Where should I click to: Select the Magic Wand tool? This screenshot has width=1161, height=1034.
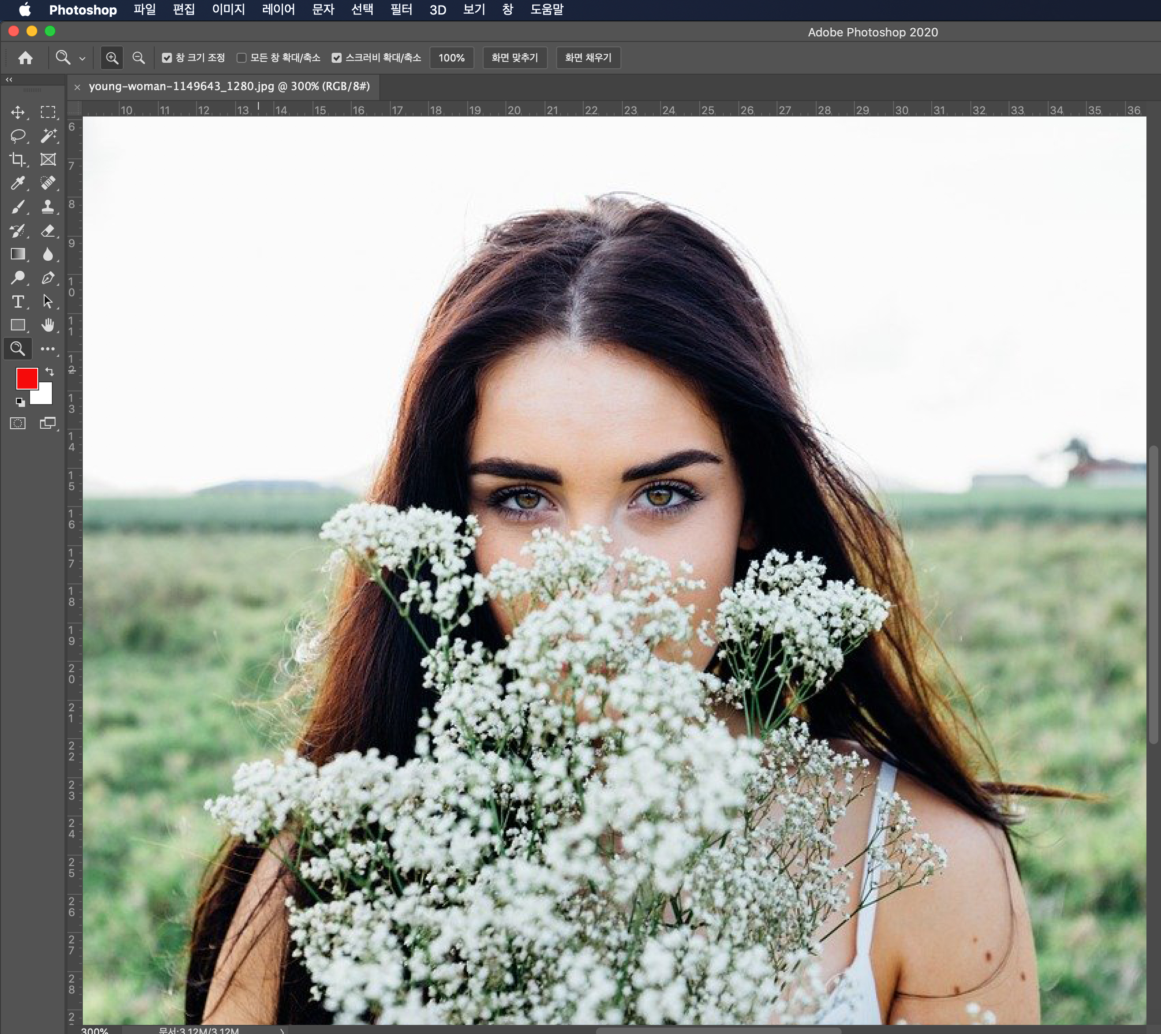pos(48,136)
